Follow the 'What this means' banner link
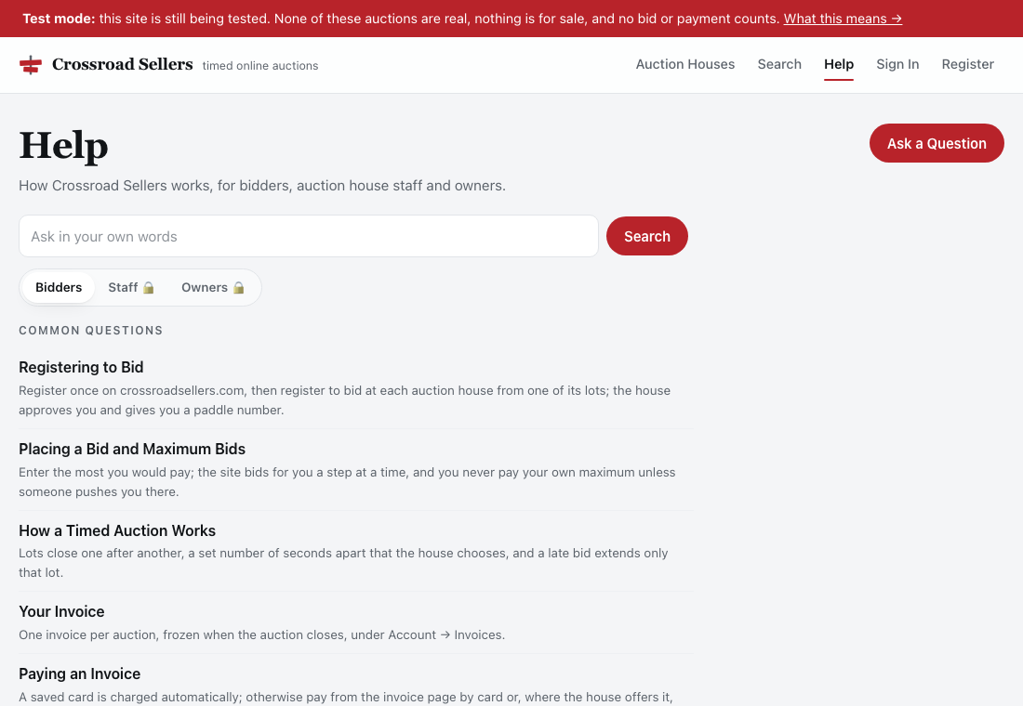Image resolution: width=1023 pixels, height=706 pixels. (x=843, y=19)
